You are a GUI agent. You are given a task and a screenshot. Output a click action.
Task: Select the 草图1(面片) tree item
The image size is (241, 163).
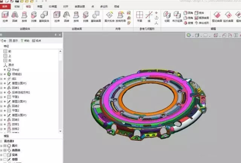tap(19, 83)
